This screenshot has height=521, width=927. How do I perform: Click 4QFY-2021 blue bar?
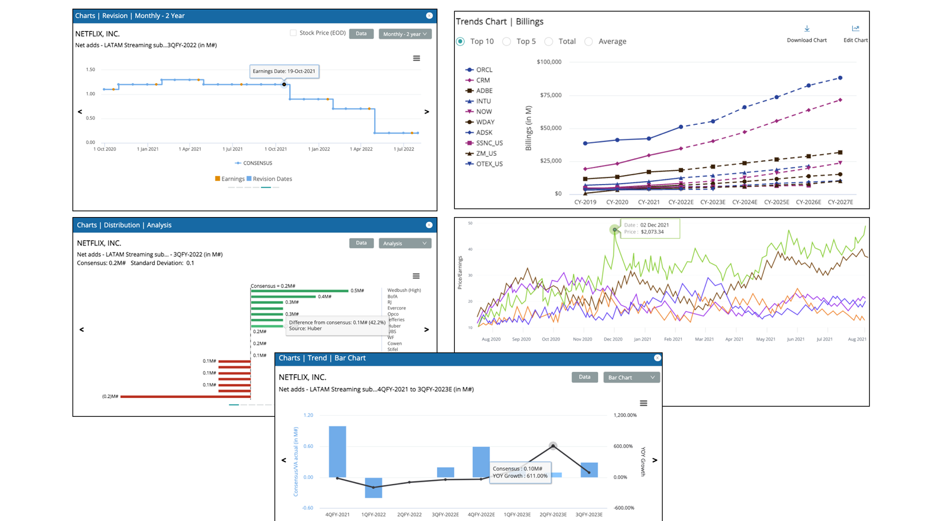[x=337, y=452]
